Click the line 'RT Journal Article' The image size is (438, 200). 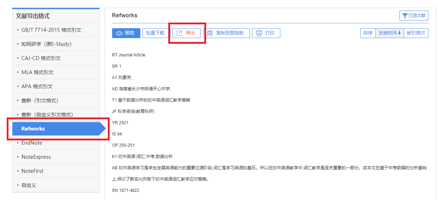pyautogui.click(x=129, y=55)
